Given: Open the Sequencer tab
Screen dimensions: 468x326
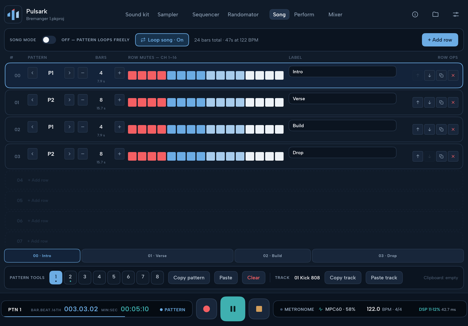Looking at the screenshot, I should [206, 14].
